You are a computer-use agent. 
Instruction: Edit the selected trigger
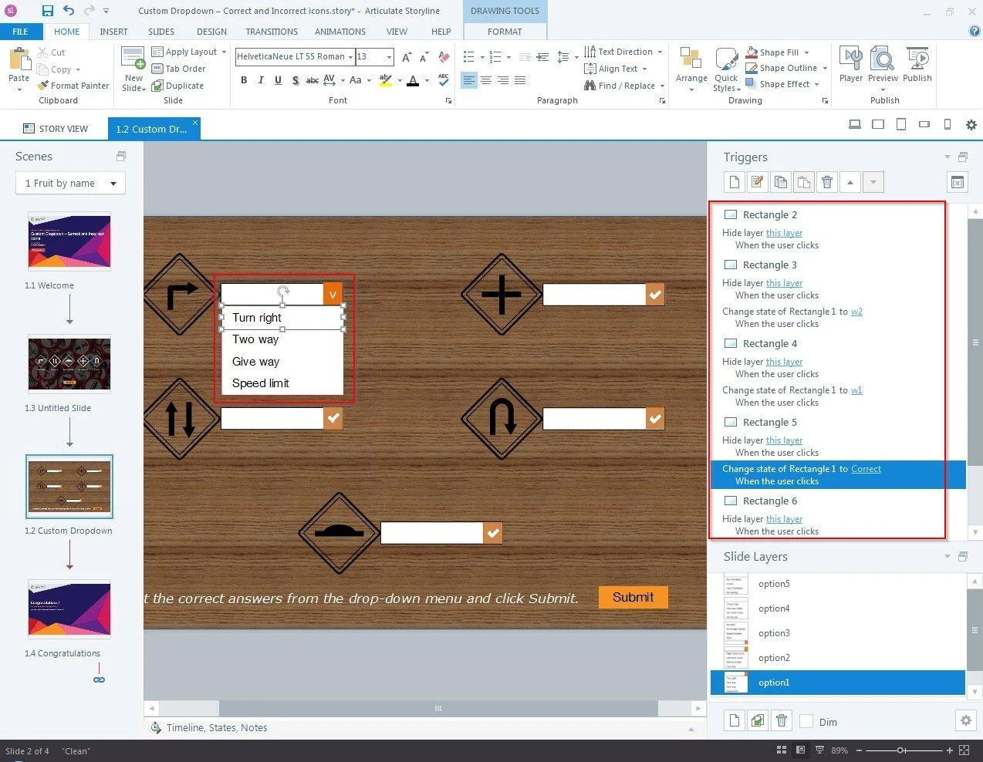point(758,182)
